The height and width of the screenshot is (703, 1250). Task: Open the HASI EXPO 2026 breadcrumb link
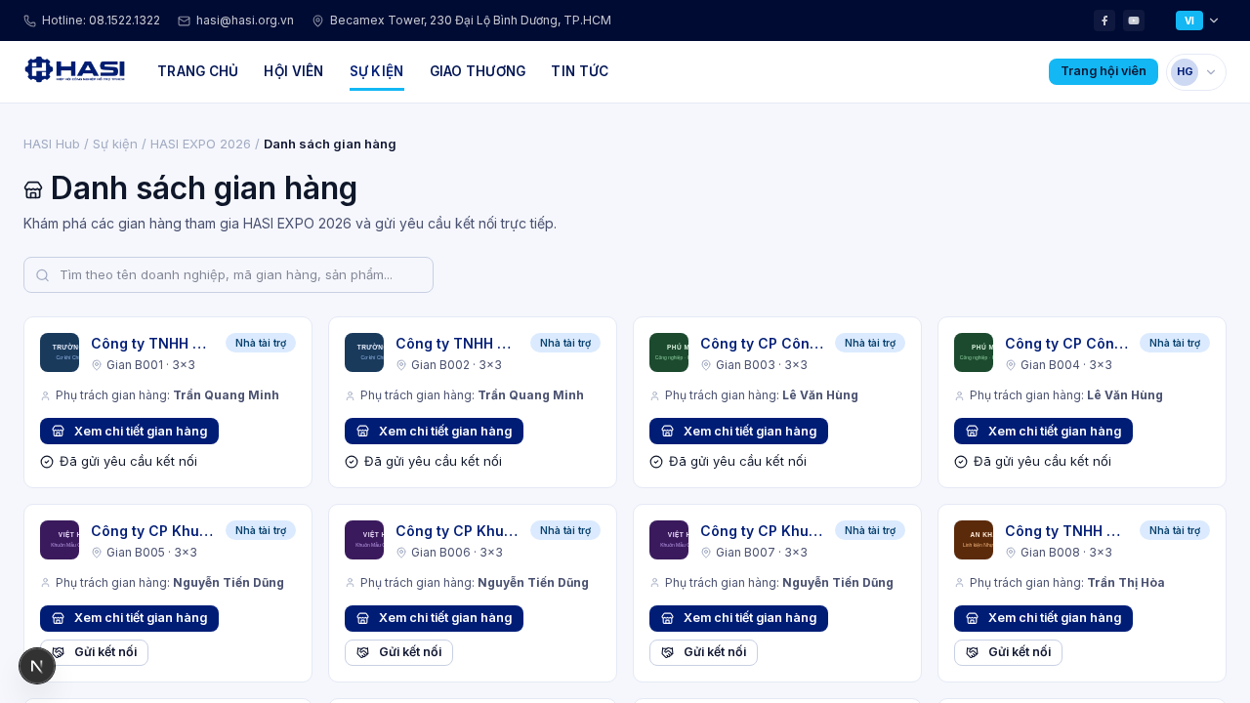pos(200,144)
